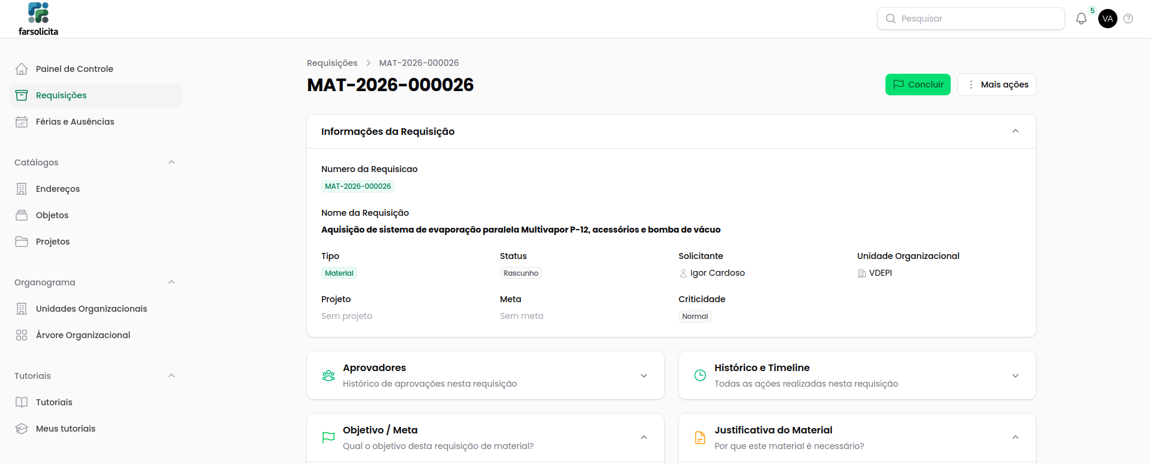Screen dimensions: 1151x464
Task: Collapse Justificativa do Material card chevron
Action: click(x=1016, y=438)
